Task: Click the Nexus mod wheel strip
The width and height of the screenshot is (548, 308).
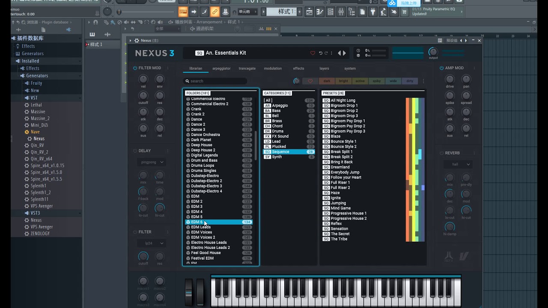Action: point(200,292)
